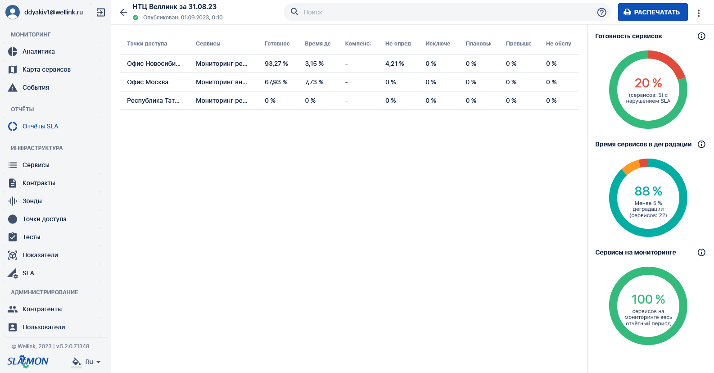Click the События warning triangle icon
This screenshot has height=373, width=714.
click(13, 87)
